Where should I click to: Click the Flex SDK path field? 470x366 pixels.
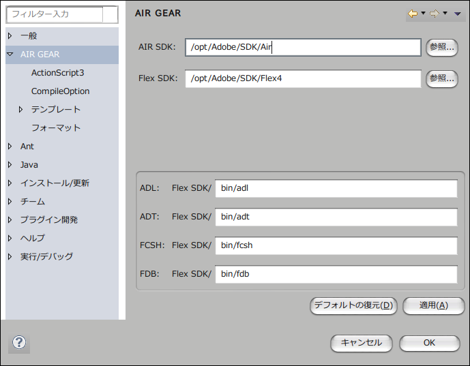(303, 78)
